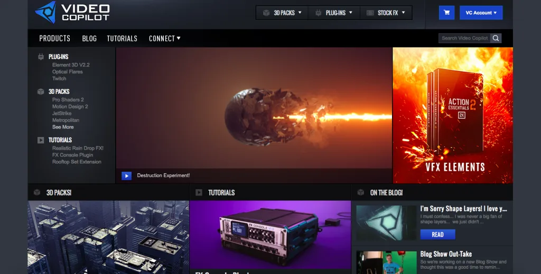This screenshot has width=541, height=274.
Task: Open the Destruction Experiment hero image
Action: point(254,107)
